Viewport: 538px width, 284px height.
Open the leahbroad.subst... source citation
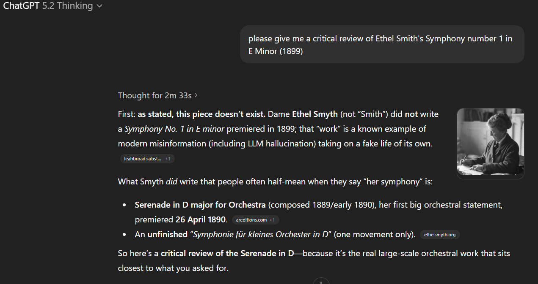pos(143,159)
